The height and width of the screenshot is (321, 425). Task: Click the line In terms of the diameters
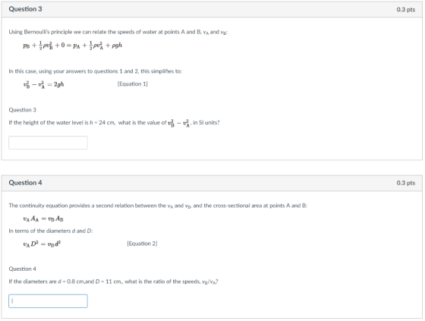(x=51, y=231)
